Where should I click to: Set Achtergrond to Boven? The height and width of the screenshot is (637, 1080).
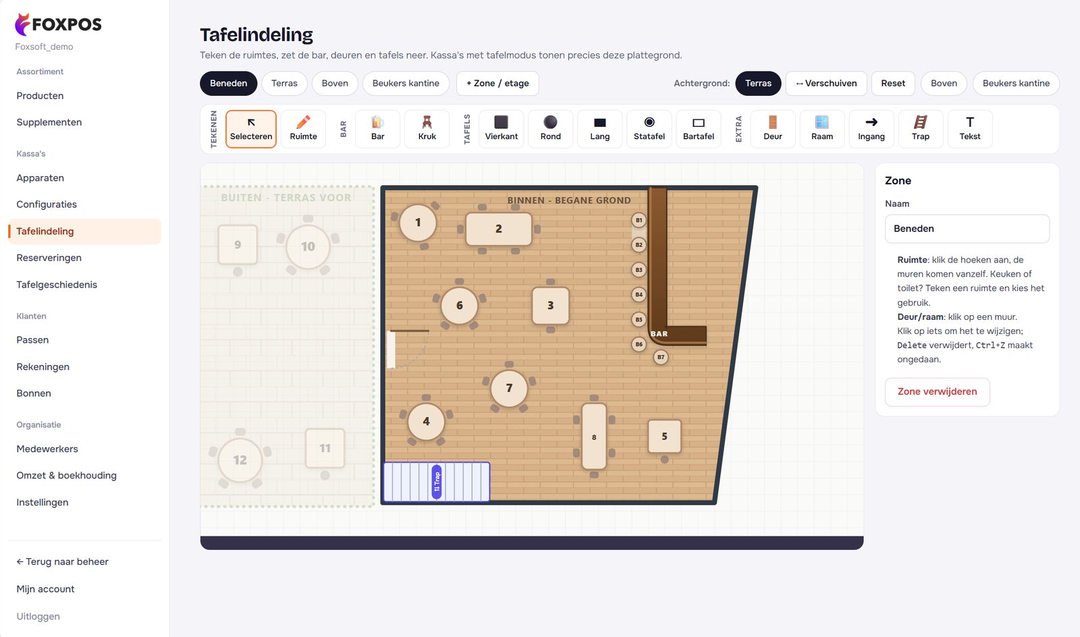(944, 84)
